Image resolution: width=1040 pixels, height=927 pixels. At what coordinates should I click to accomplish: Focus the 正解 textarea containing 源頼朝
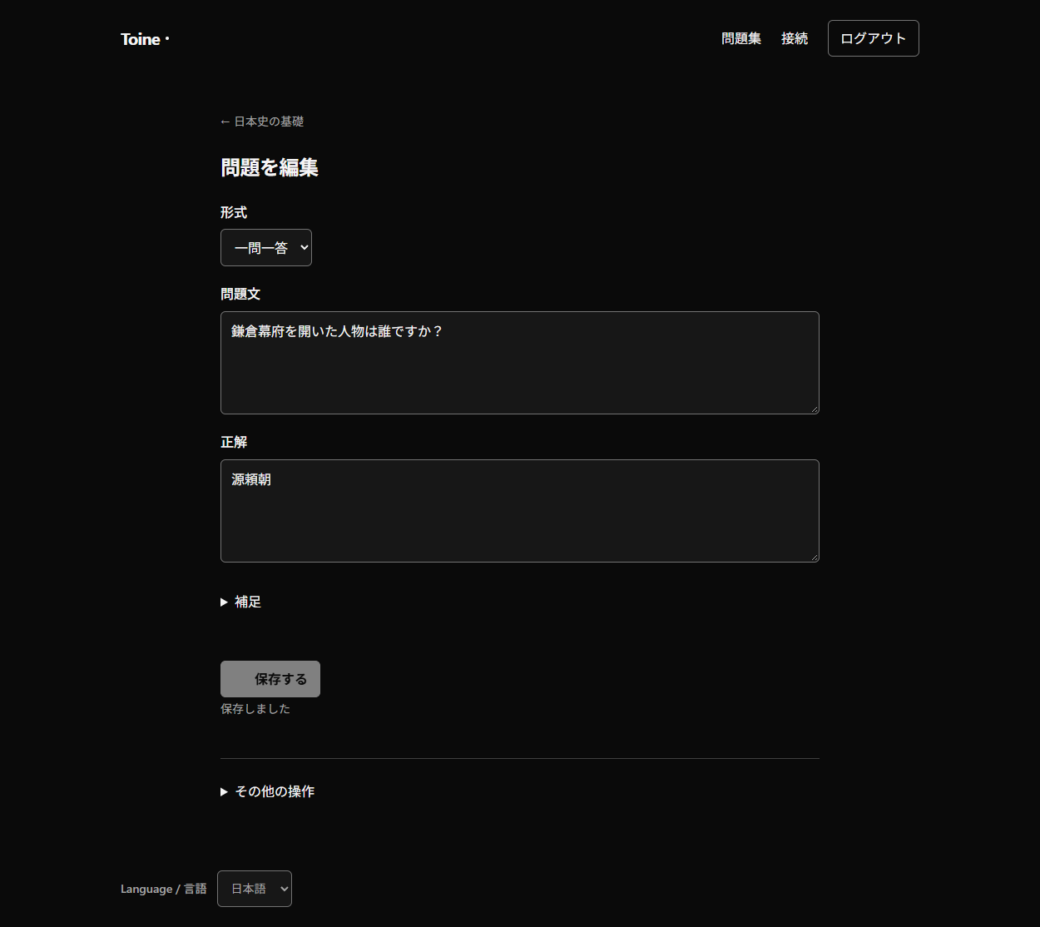520,511
